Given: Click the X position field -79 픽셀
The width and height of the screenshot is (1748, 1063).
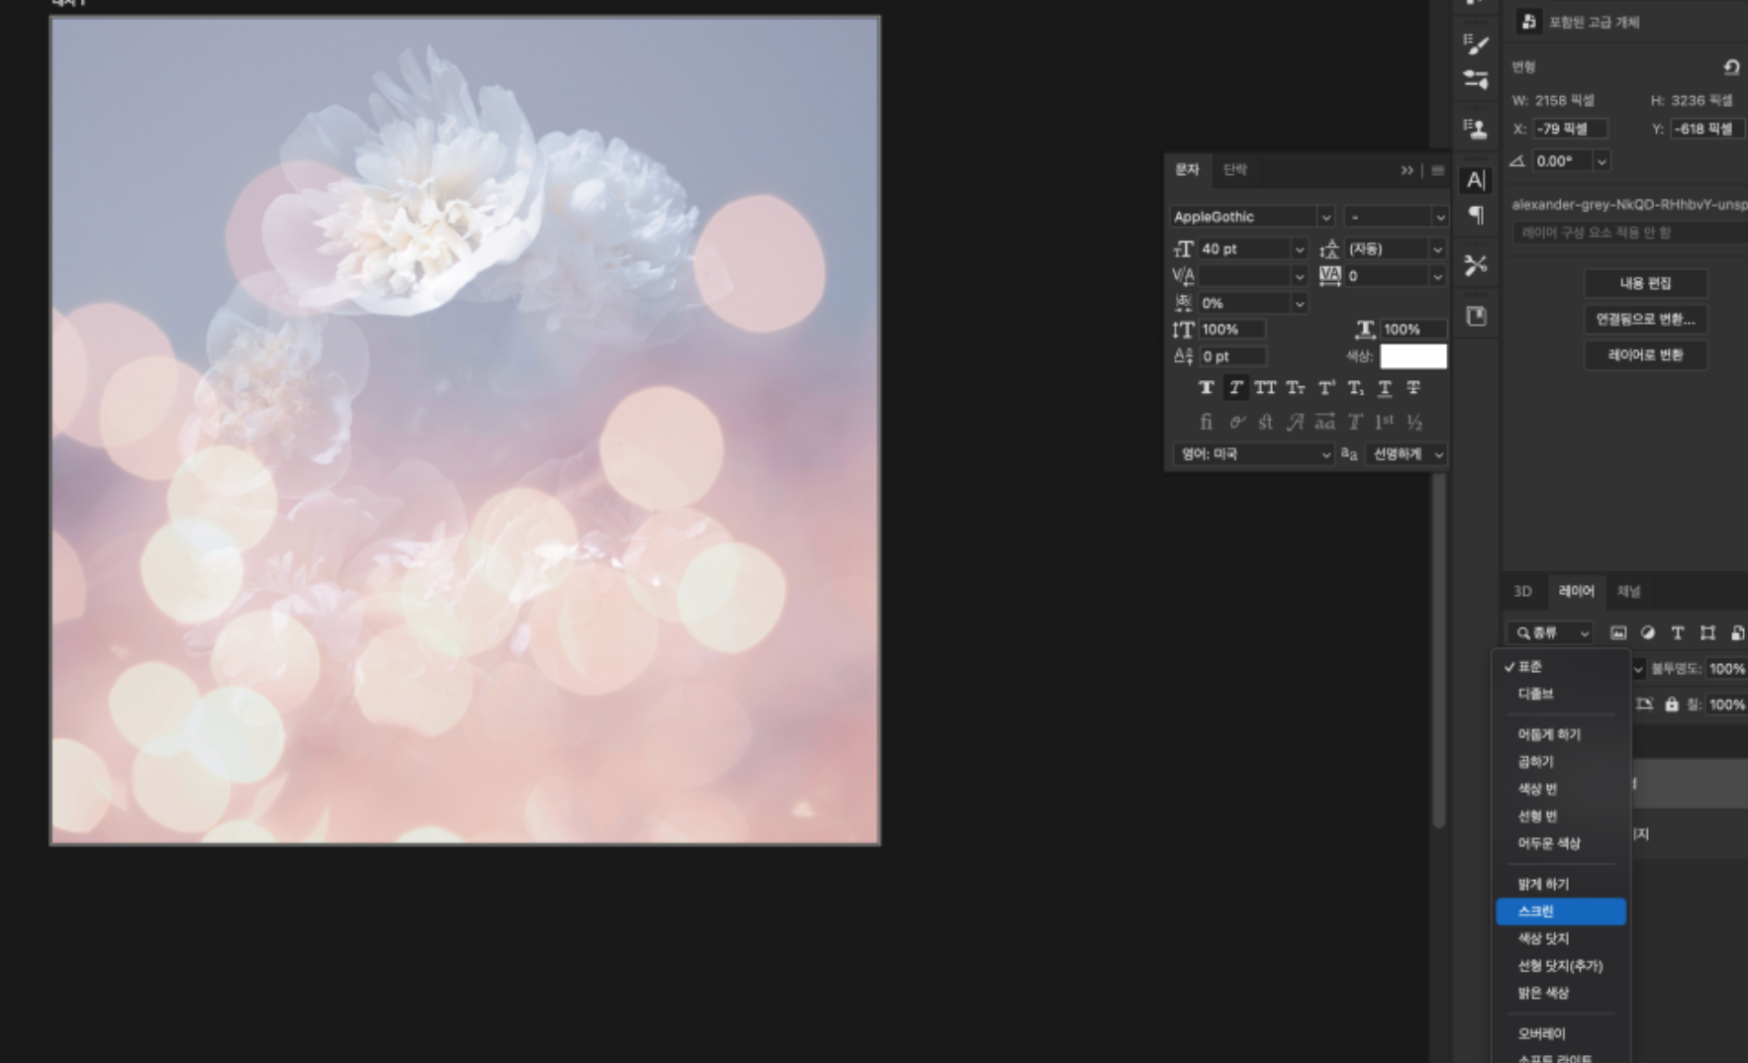Looking at the screenshot, I should 1570,129.
